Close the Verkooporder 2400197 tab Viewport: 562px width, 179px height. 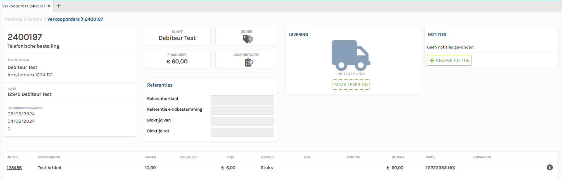tap(49, 6)
